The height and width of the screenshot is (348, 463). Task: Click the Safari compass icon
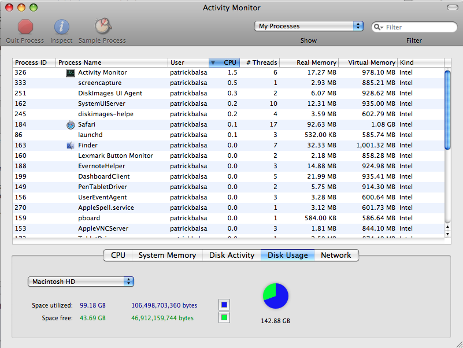[71, 125]
